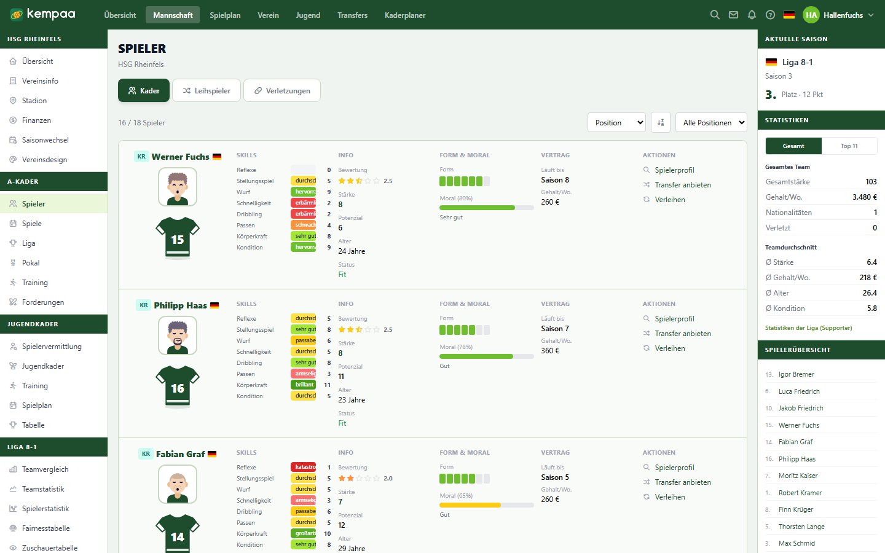Select Igor Bremer in Spielerübersicht
885x553 pixels.
pyautogui.click(x=796, y=374)
